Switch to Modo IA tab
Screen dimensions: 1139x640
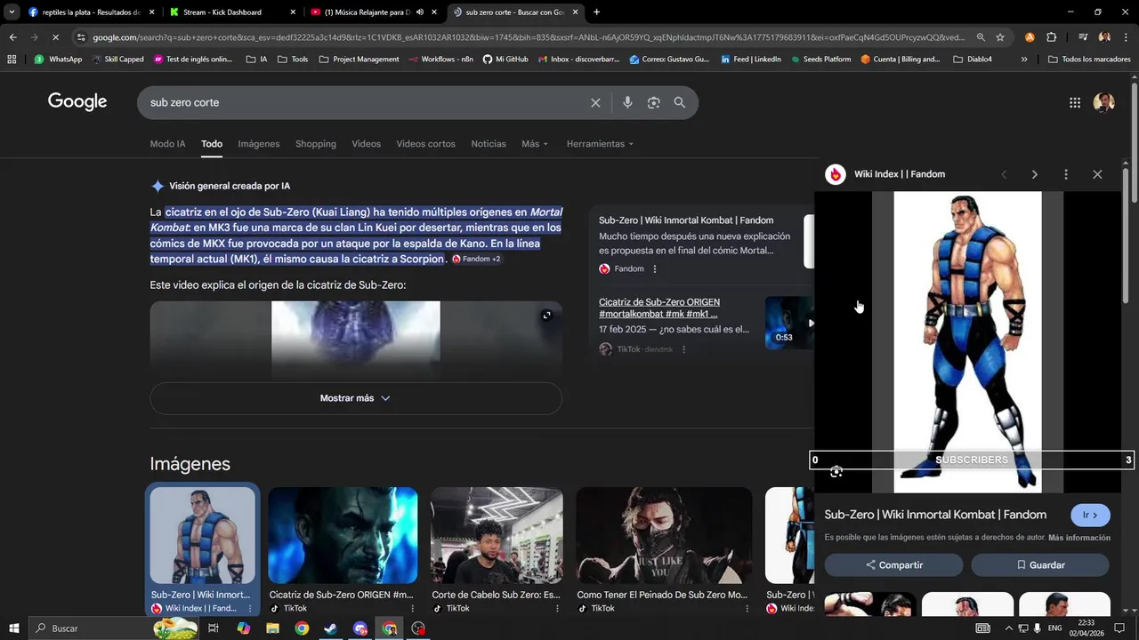point(168,144)
